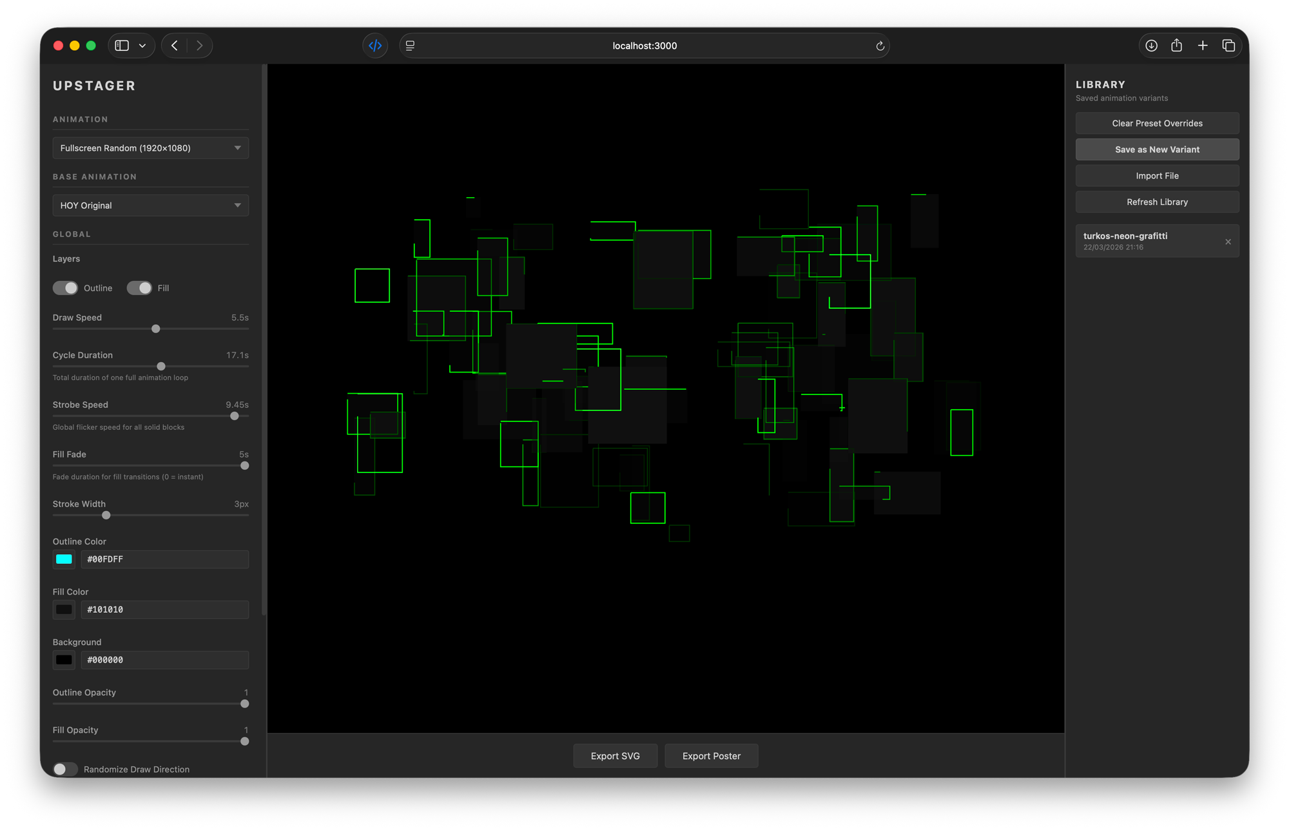Image resolution: width=1289 pixels, height=830 pixels.
Task: Click the browser sidebar toggle icon
Action: coord(122,46)
